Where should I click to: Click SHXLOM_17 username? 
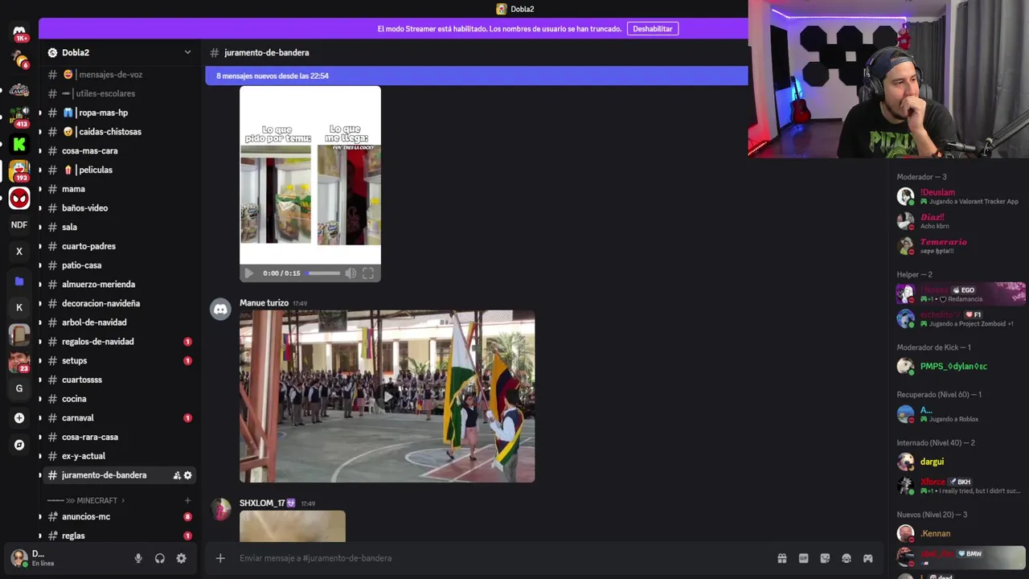[x=262, y=503]
